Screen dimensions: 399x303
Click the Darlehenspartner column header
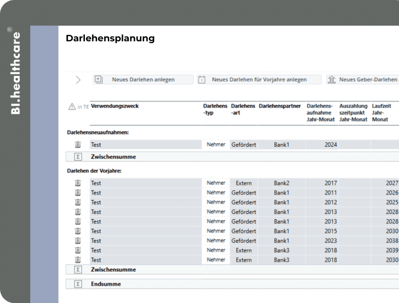pyautogui.click(x=280, y=106)
